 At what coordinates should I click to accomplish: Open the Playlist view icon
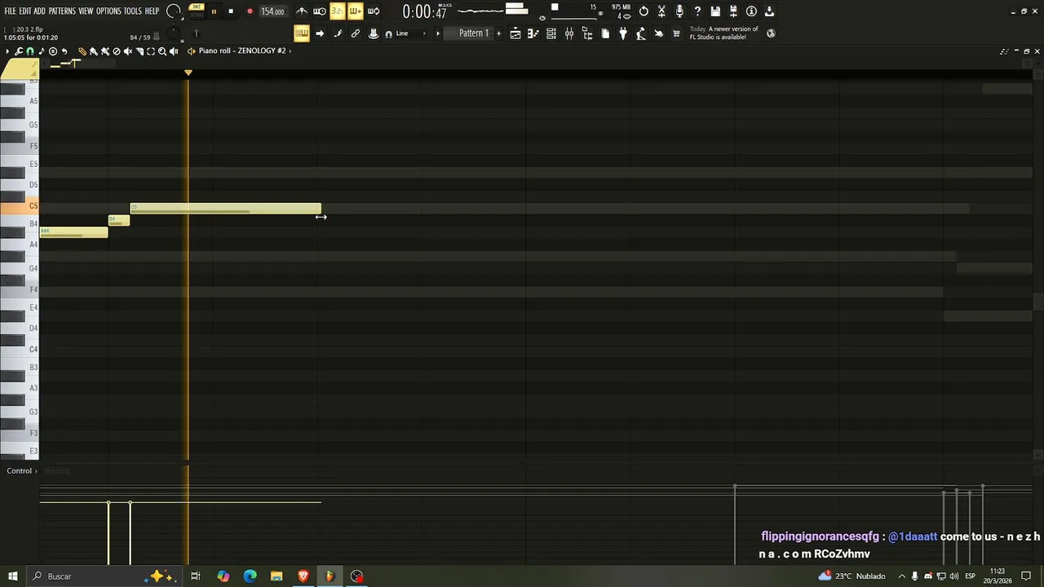click(x=515, y=33)
